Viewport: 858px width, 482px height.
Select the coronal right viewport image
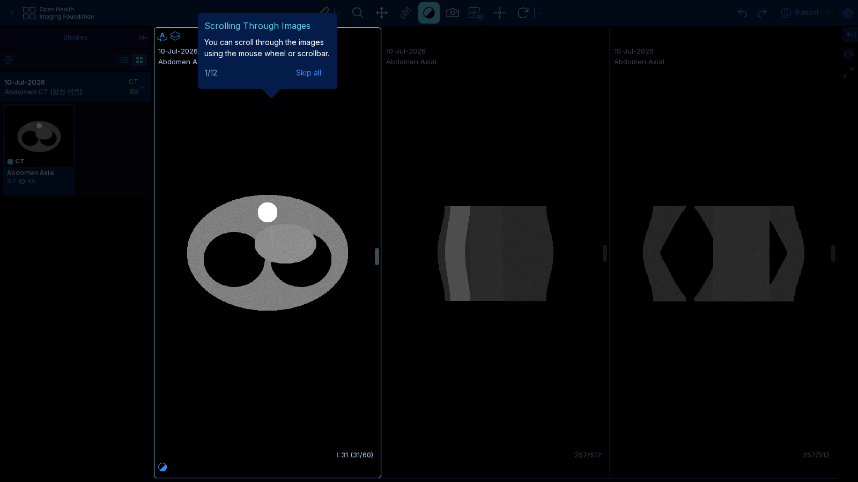tap(723, 253)
